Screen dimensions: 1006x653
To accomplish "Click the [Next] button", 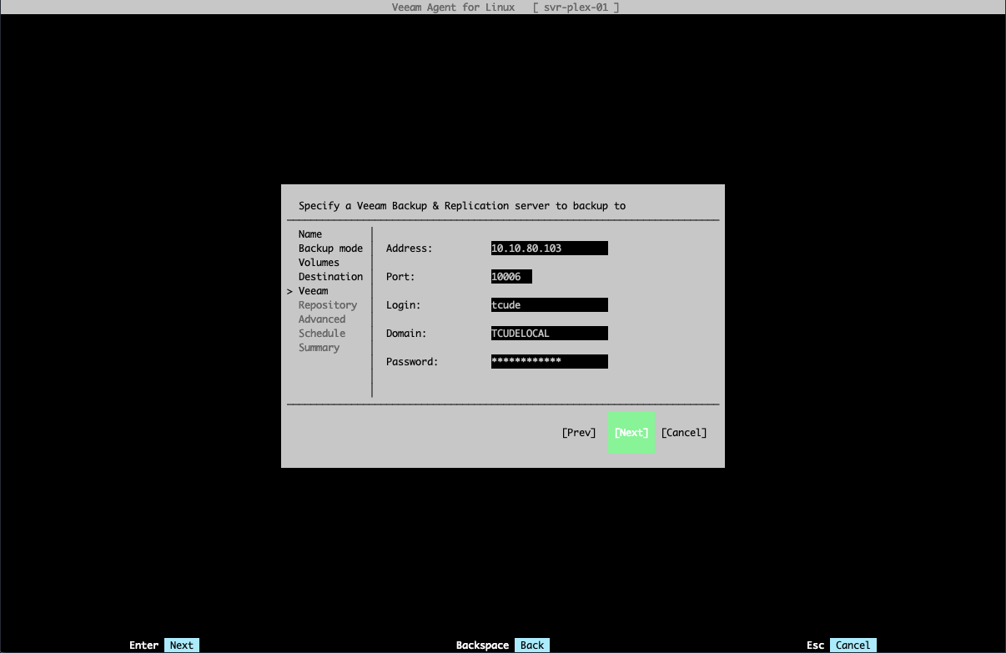I will (631, 433).
